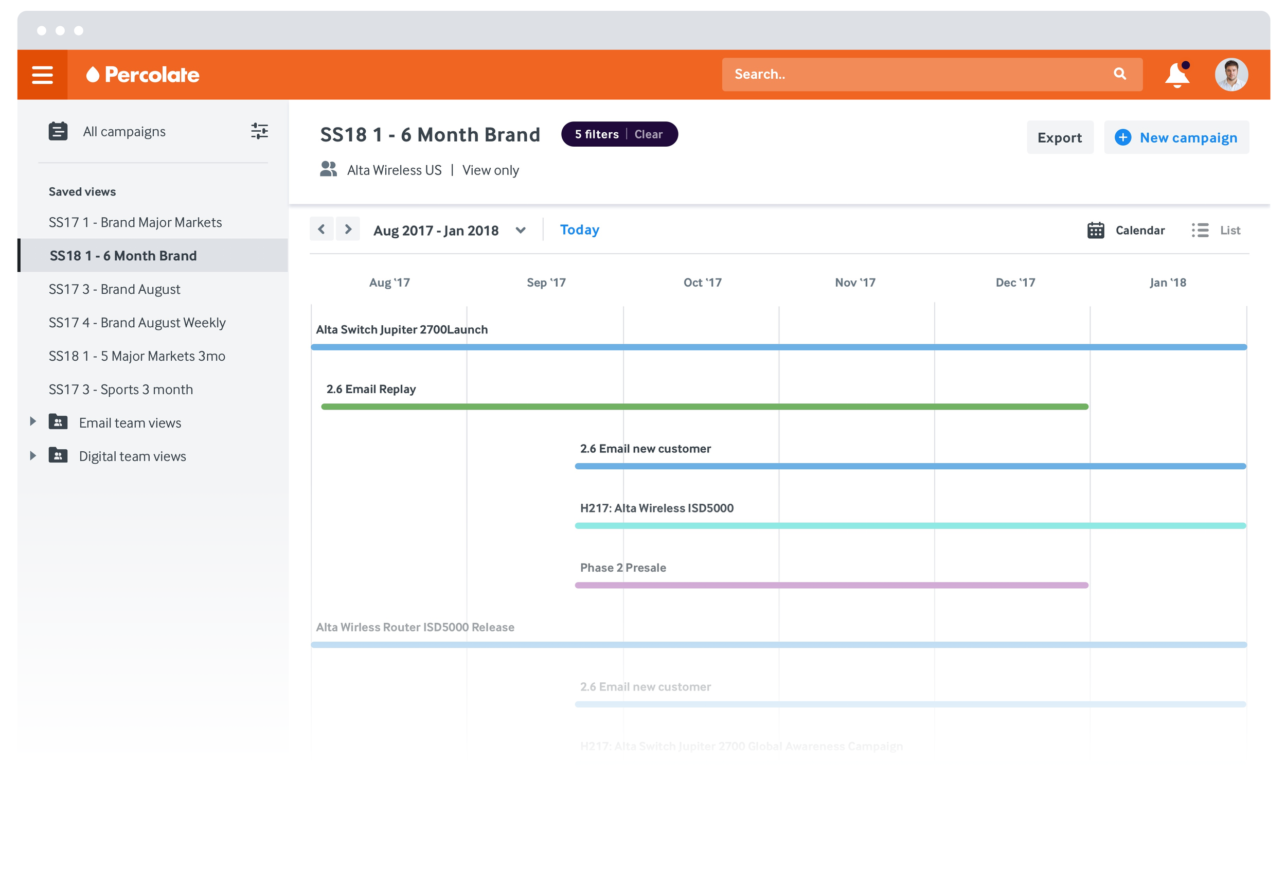Click the plus icon on New campaign
The height and width of the screenshot is (883, 1286).
[1123, 137]
